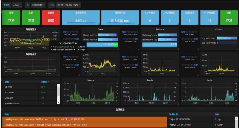Click the 时长 column header
The image size is (239, 128).
[217, 114]
